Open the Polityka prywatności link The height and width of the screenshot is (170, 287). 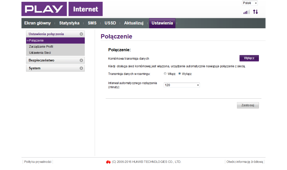[x=38, y=162]
